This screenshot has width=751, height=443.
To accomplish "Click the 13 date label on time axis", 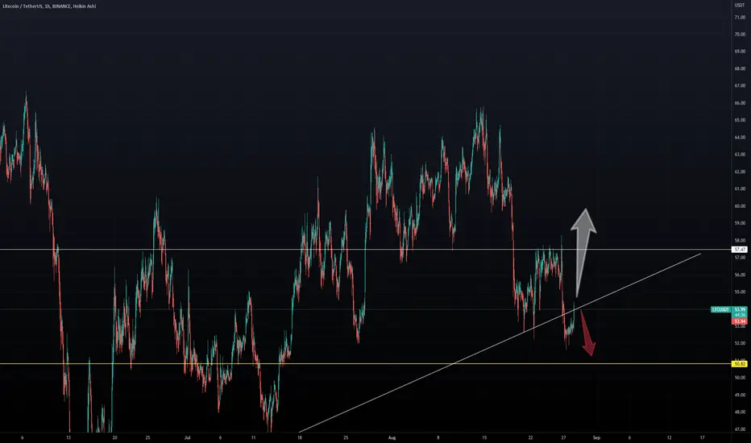I will point(68,437).
